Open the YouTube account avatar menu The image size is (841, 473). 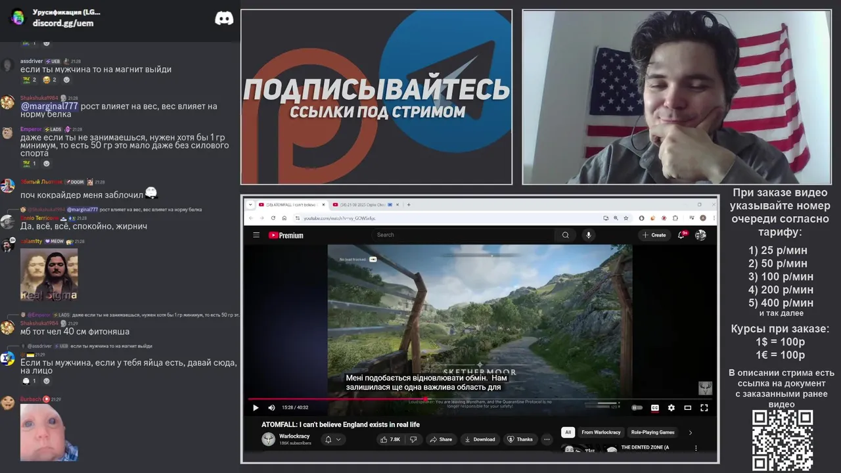click(x=700, y=235)
